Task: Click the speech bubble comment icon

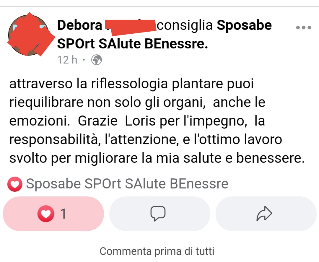Action: pos(158,214)
